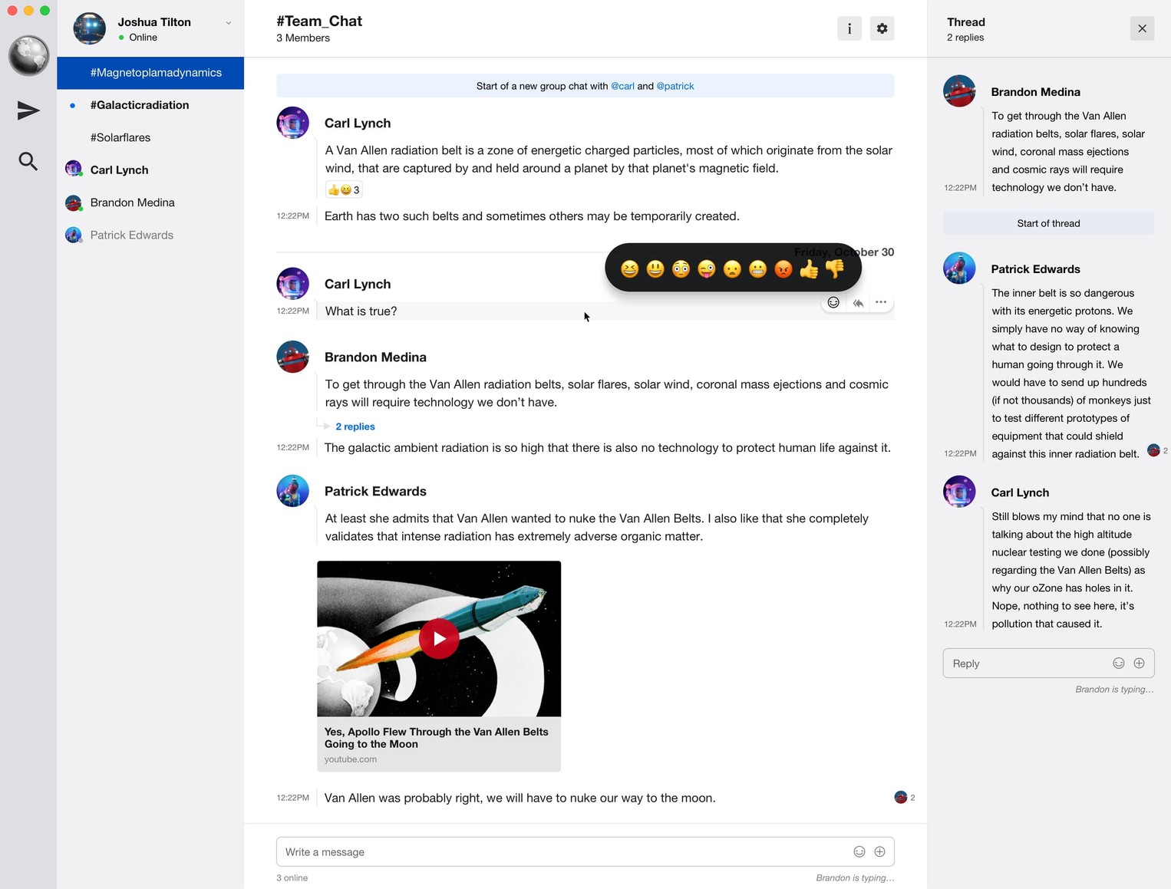Viewport: 1171px width, 889px height.
Task: Pick the angry emoji from the reaction bar
Action: (x=783, y=268)
